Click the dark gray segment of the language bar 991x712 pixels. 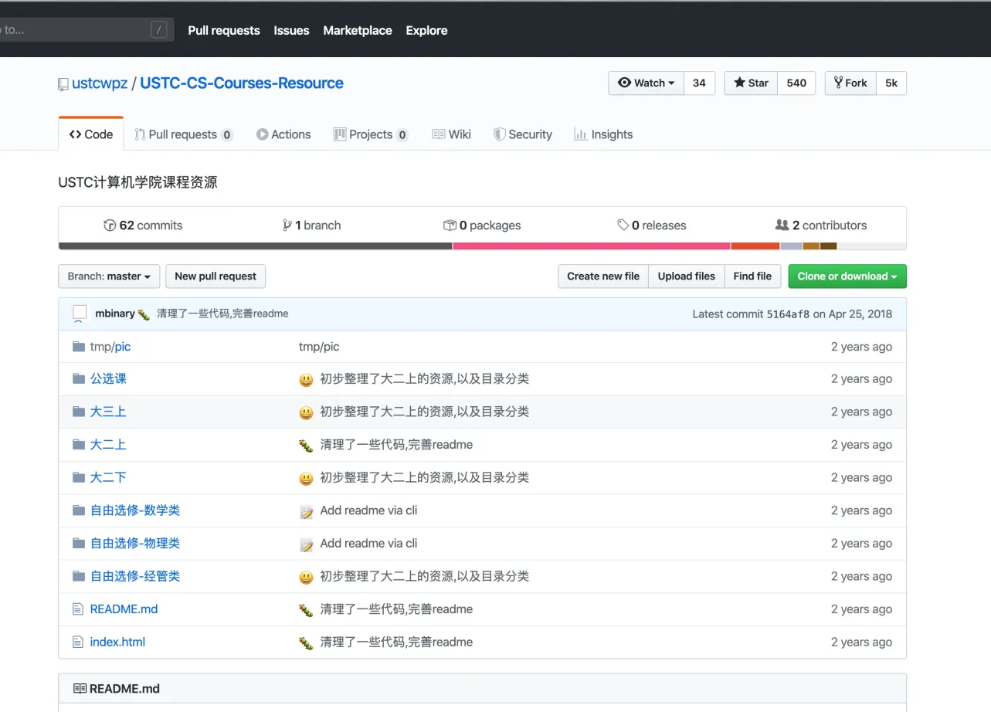(x=256, y=246)
